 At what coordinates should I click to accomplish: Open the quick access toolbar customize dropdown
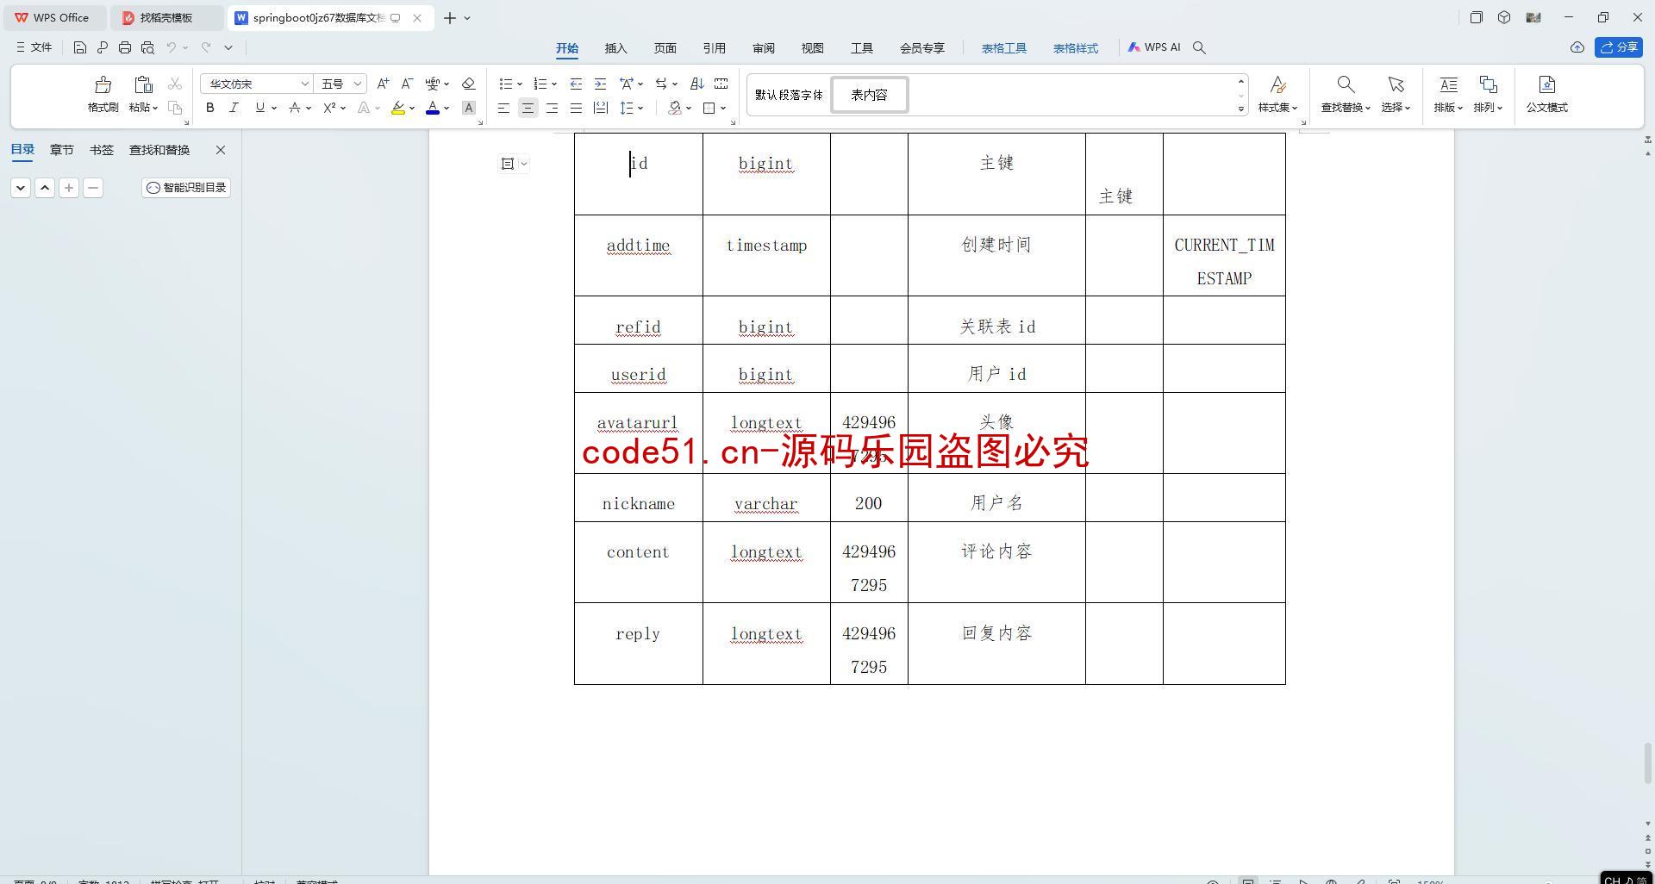(x=228, y=47)
